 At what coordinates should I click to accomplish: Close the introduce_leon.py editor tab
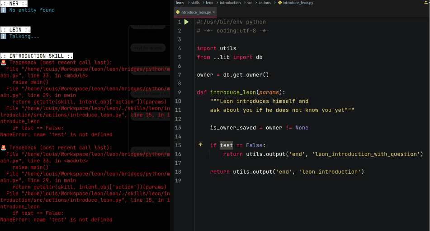click(x=214, y=12)
